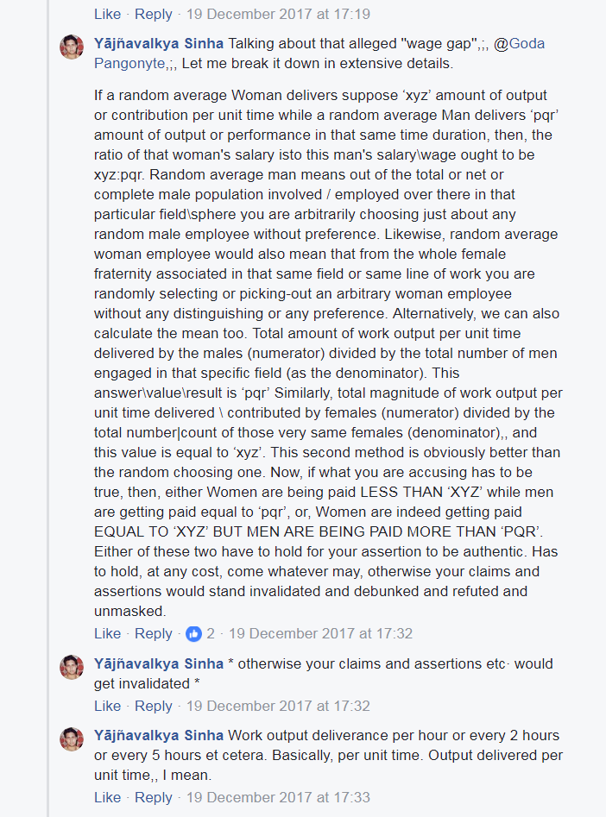Like the long "wage gap" comment
606x817 pixels.
(107, 633)
